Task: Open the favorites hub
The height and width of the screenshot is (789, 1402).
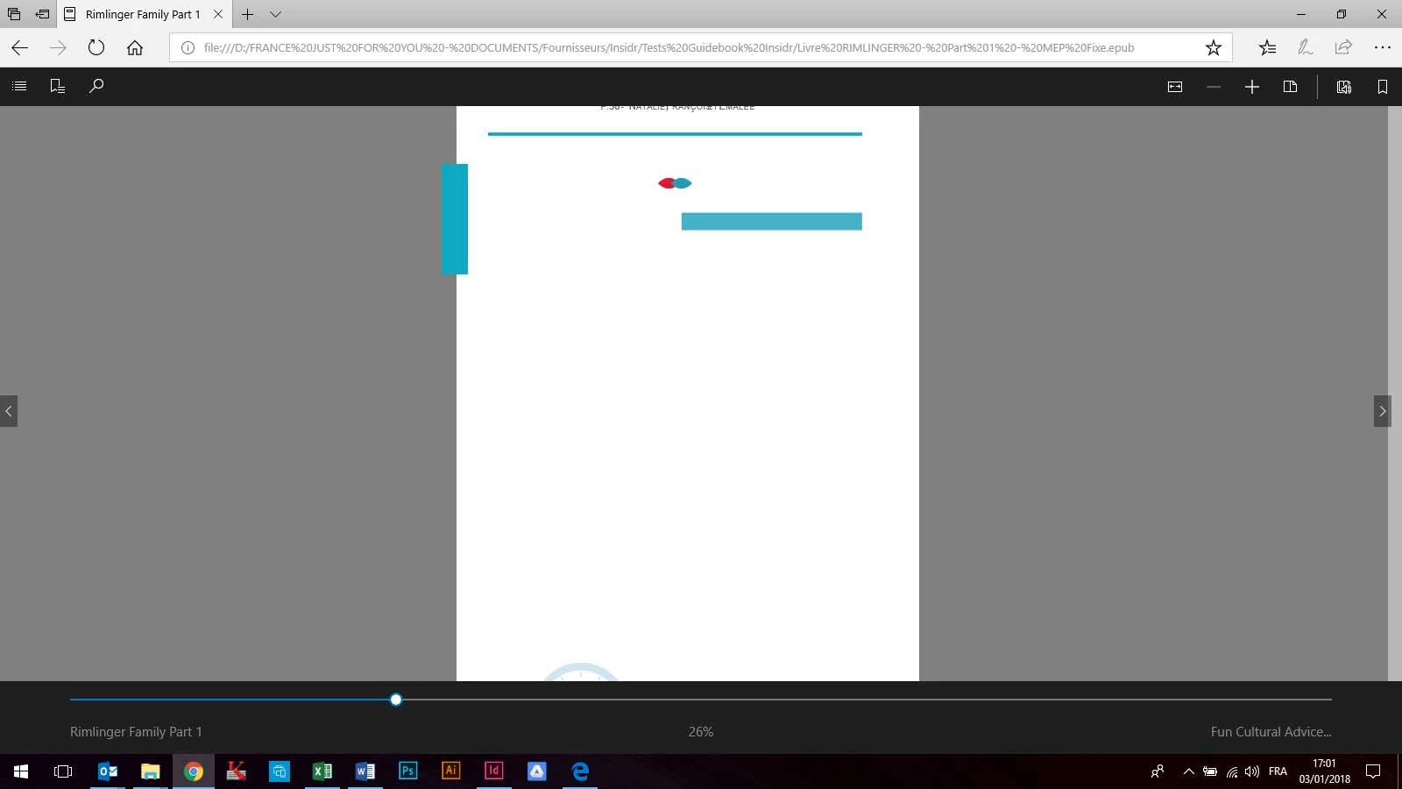Action: pos(1267,48)
